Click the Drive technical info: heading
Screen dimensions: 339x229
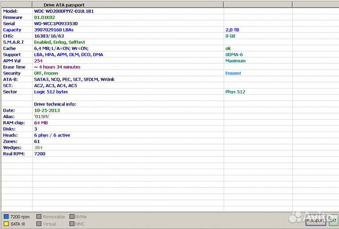click(55, 104)
